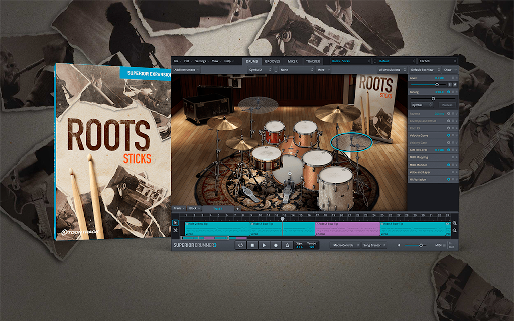Viewport: 514px width, 321px height.
Task: Zoom in on the timeline
Action: click(x=455, y=223)
